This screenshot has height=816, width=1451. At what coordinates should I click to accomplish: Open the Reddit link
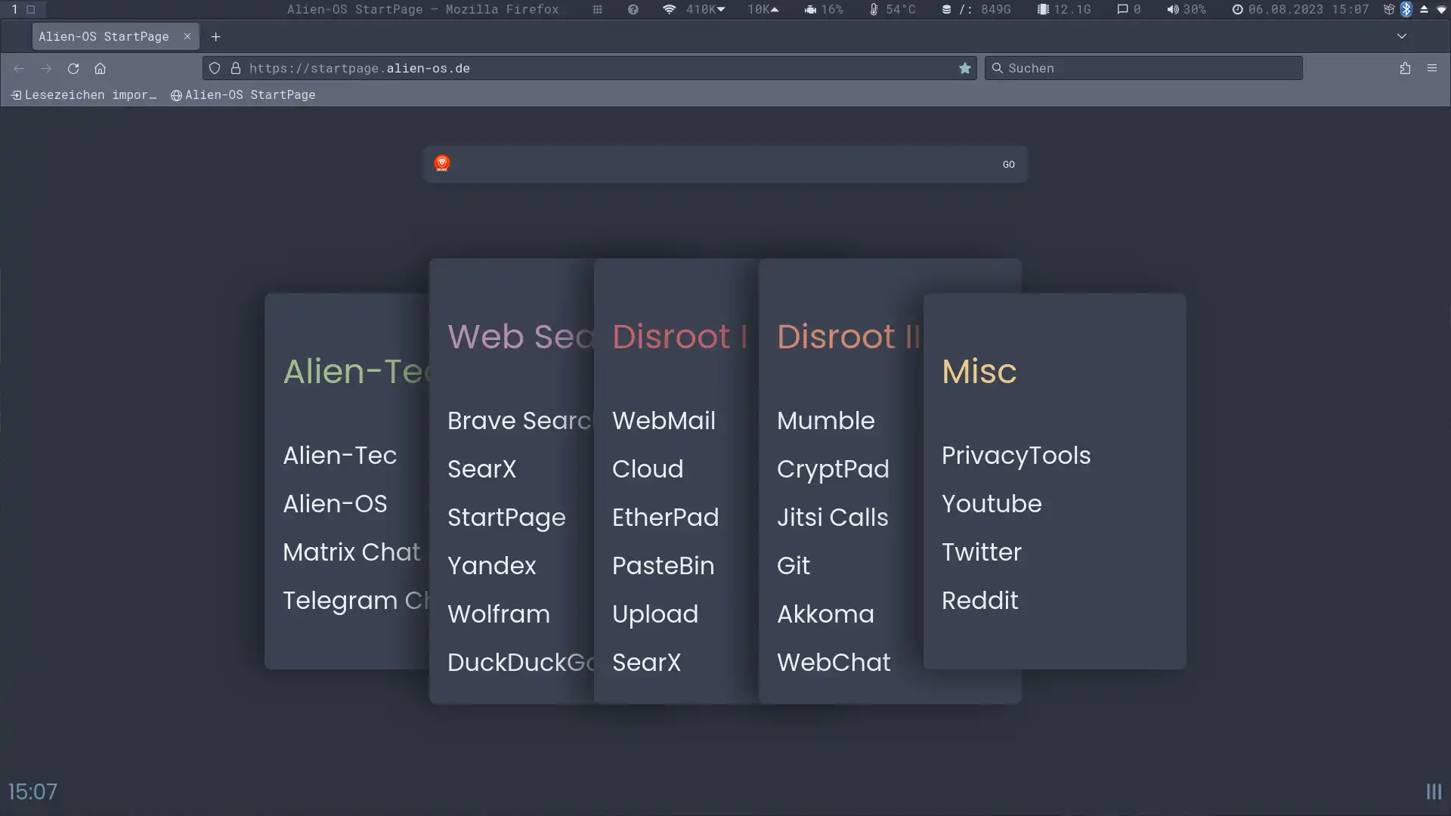(x=979, y=601)
